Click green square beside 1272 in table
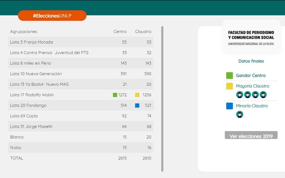285x178 pixels. pyautogui.click(x=115, y=95)
